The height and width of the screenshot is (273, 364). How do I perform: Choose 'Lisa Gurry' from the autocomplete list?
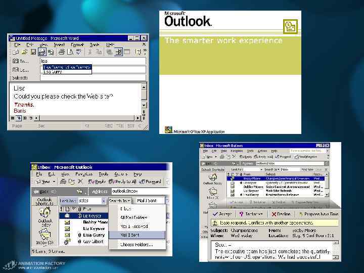click(x=67, y=72)
